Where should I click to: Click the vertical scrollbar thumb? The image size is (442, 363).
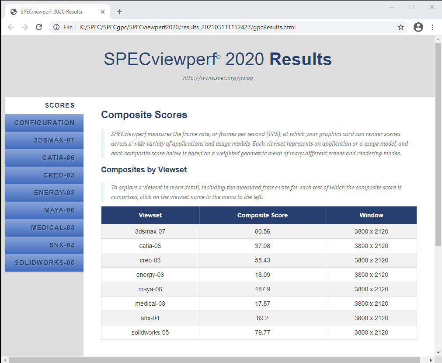[x=438, y=144]
